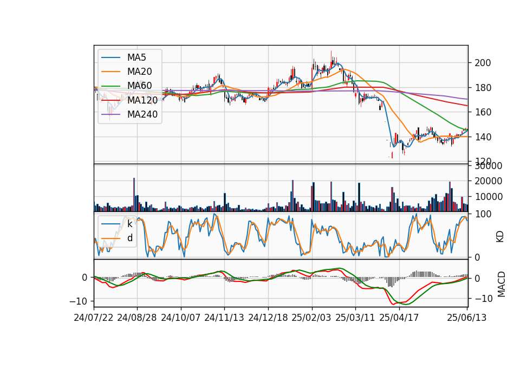520x374 pixels.
Task: Click the 200 price axis tick
Action: tap(483, 63)
